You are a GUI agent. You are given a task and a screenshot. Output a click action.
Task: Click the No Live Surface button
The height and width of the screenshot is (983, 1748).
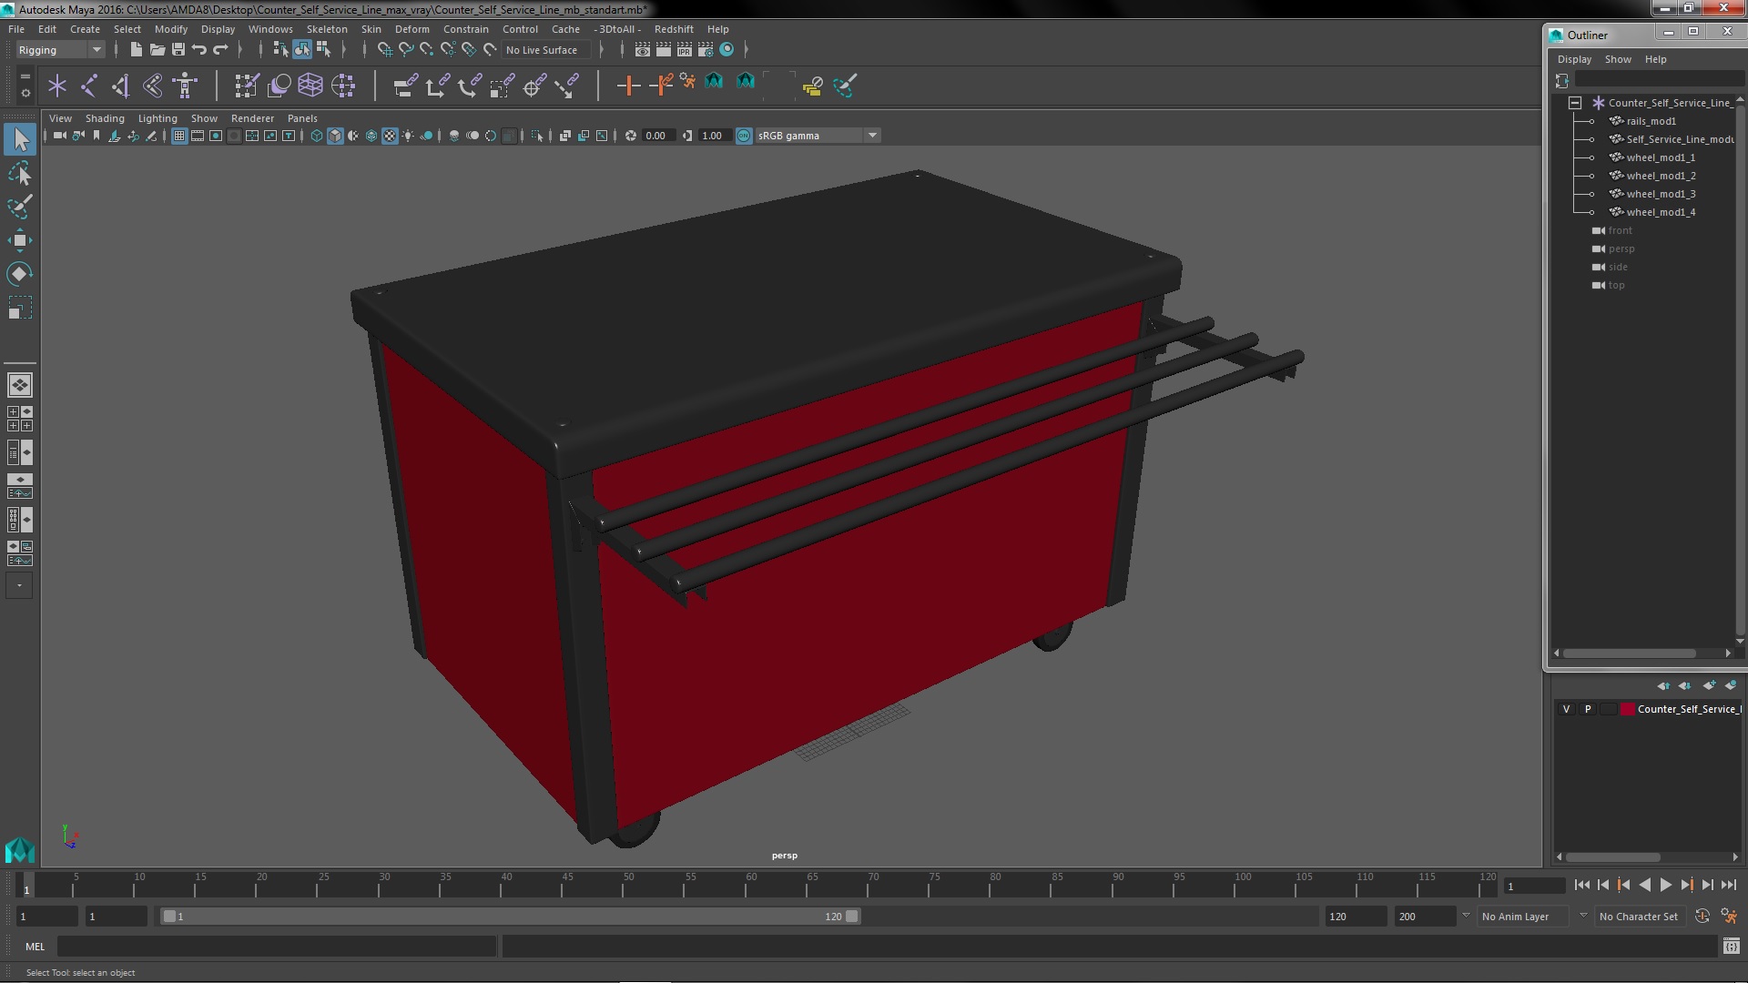tap(542, 50)
